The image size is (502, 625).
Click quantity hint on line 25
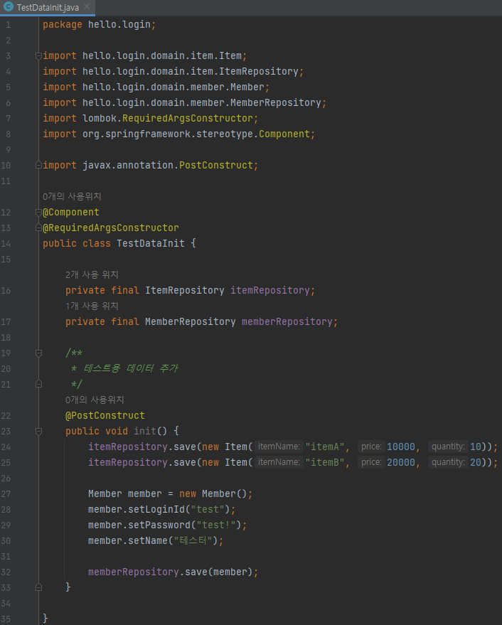(448, 462)
